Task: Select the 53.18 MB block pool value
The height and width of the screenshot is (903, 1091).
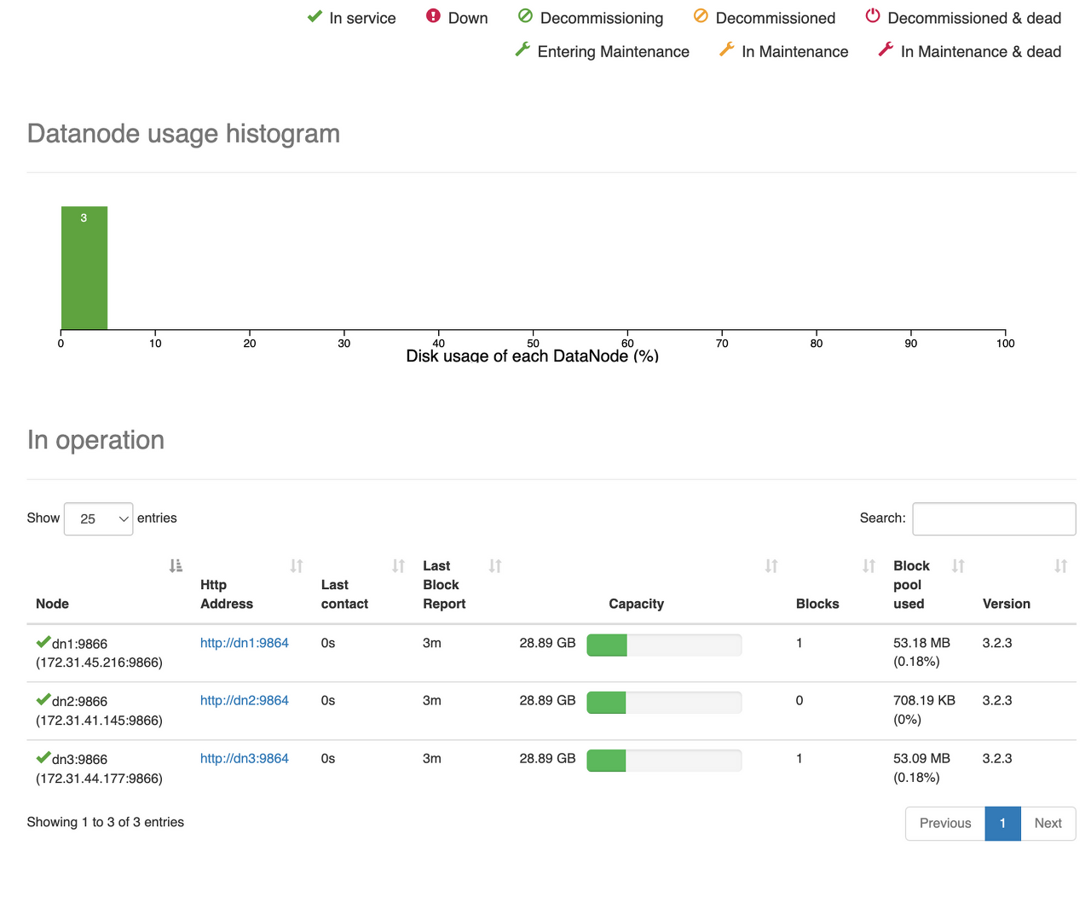Action: pos(921,643)
